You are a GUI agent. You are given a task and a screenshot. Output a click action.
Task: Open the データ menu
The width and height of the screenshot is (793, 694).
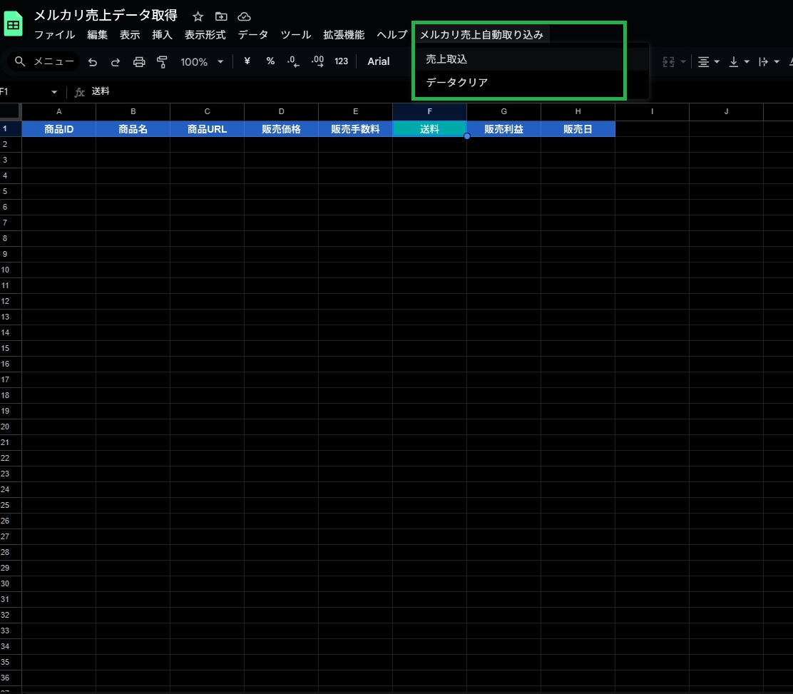point(253,35)
